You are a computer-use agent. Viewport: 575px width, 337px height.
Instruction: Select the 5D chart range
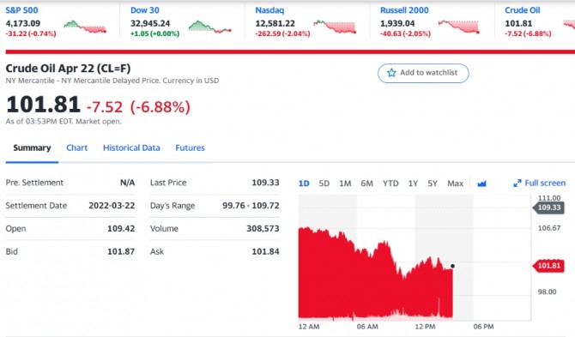coord(324,184)
